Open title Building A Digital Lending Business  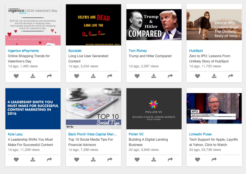[148, 142]
